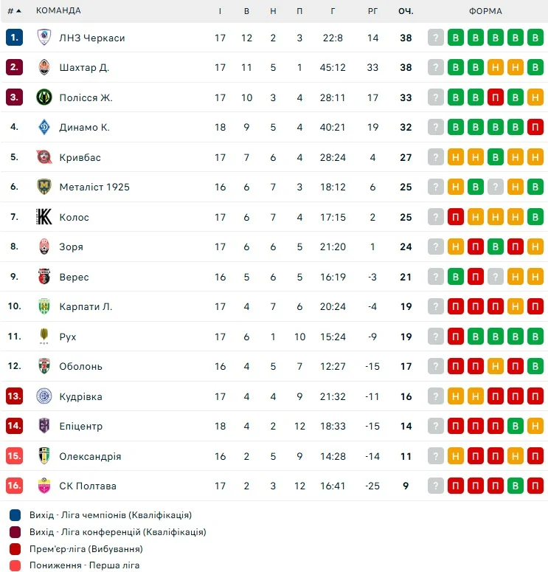Click the light red Перша ліга legend swatch
Screen dimensions: 548x572
pos(15,565)
